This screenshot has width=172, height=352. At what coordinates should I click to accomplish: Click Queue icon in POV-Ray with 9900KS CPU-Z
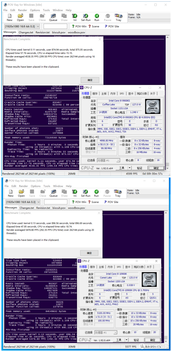pos(53,17)
